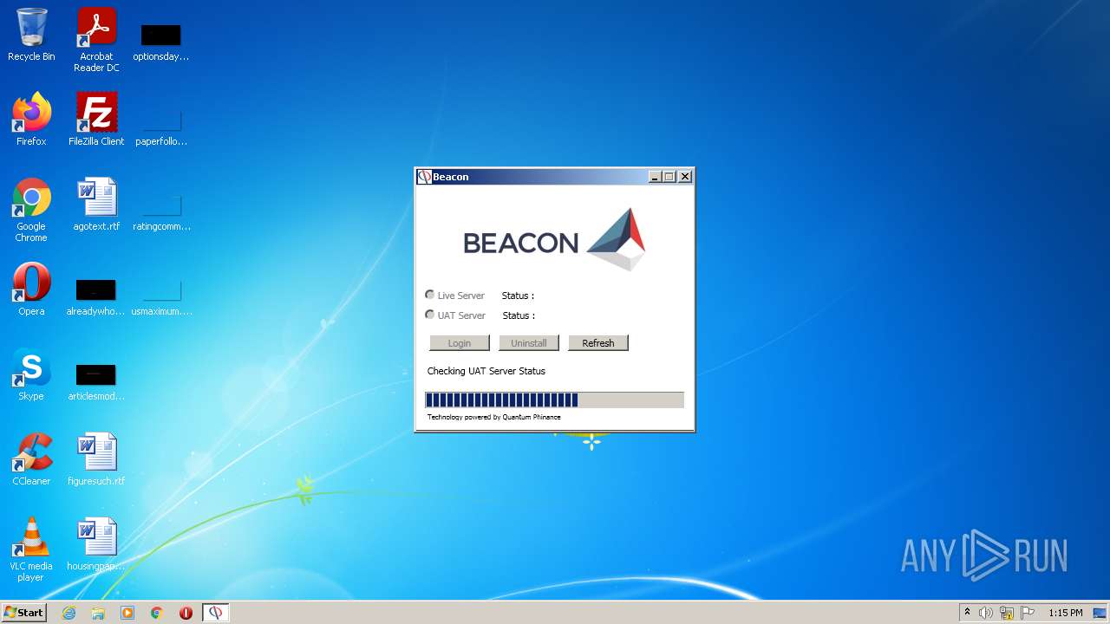Select FileZilla Client desktop icon
1110x624 pixels.
tap(96, 120)
